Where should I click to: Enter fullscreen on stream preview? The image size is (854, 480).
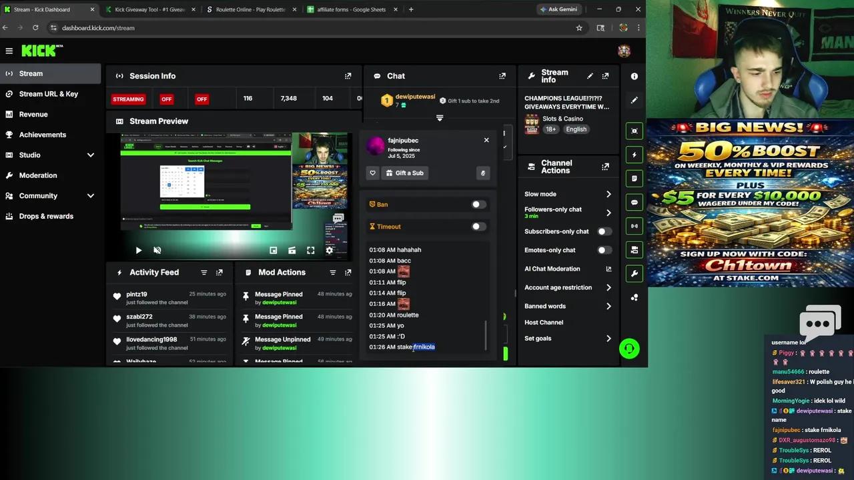[x=310, y=251]
